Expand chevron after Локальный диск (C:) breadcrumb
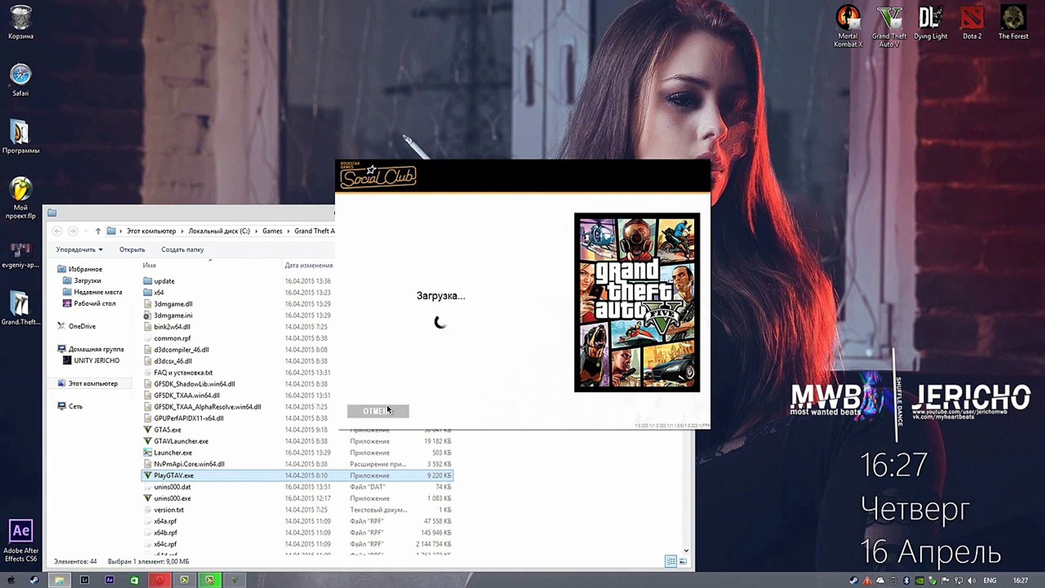 tap(256, 231)
